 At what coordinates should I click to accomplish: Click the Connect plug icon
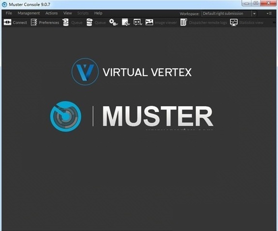[x=7, y=22]
